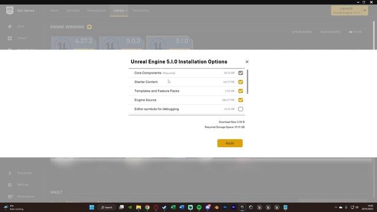Image resolution: width=377 pixels, height=212 pixels.
Task: Uncheck the Engine Source checkbox
Action: [240, 100]
